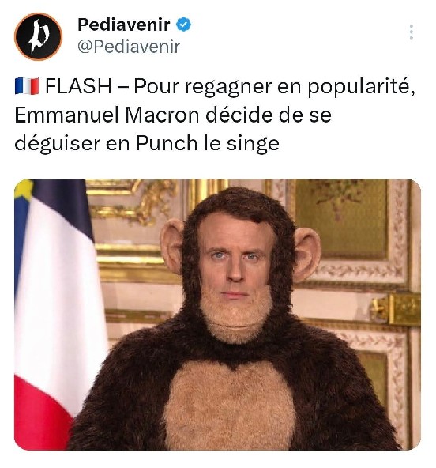Click the green gilded wall panel in photo
This screenshot has height=468, width=436.
pyautogui.click(x=341, y=218)
